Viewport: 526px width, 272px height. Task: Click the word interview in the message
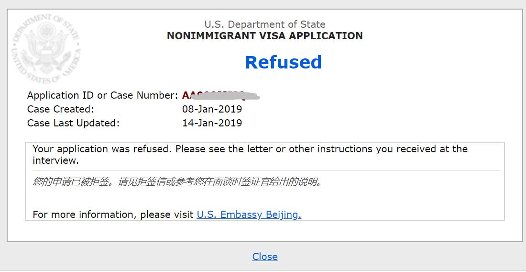click(x=55, y=160)
